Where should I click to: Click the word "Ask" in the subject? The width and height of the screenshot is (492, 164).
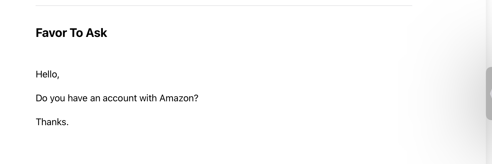click(x=96, y=33)
